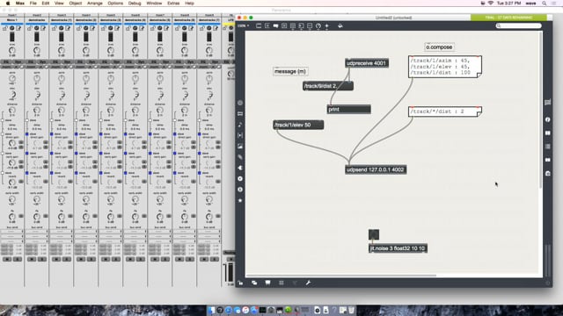This screenshot has width=563, height=316.
Task: Open the Reference book icon
Action: (547, 133)
